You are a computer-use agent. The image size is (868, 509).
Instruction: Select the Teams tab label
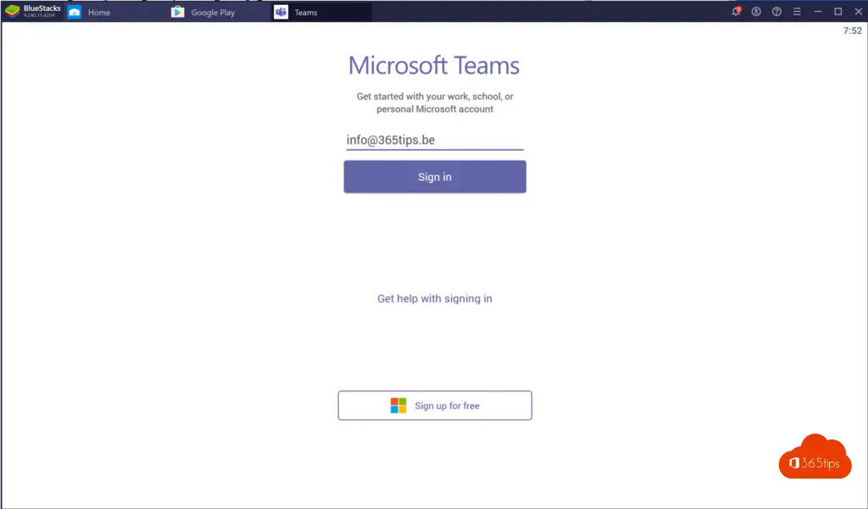click(x=306, y=13)
